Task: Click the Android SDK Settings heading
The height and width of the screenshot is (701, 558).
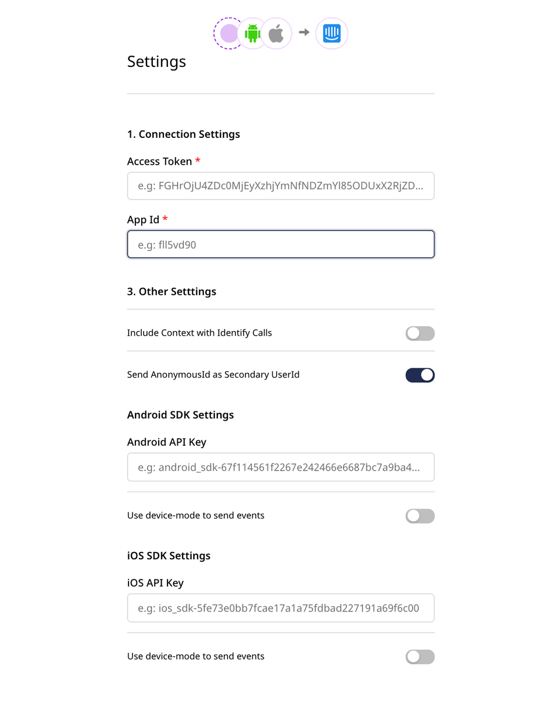Action: (180, 415)
